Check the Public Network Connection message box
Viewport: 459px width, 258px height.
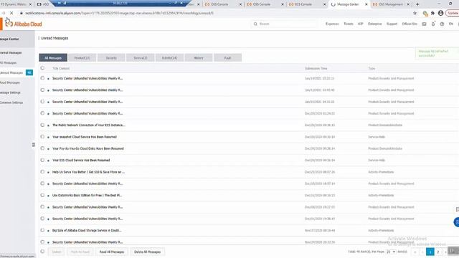[x=42, y=125]
